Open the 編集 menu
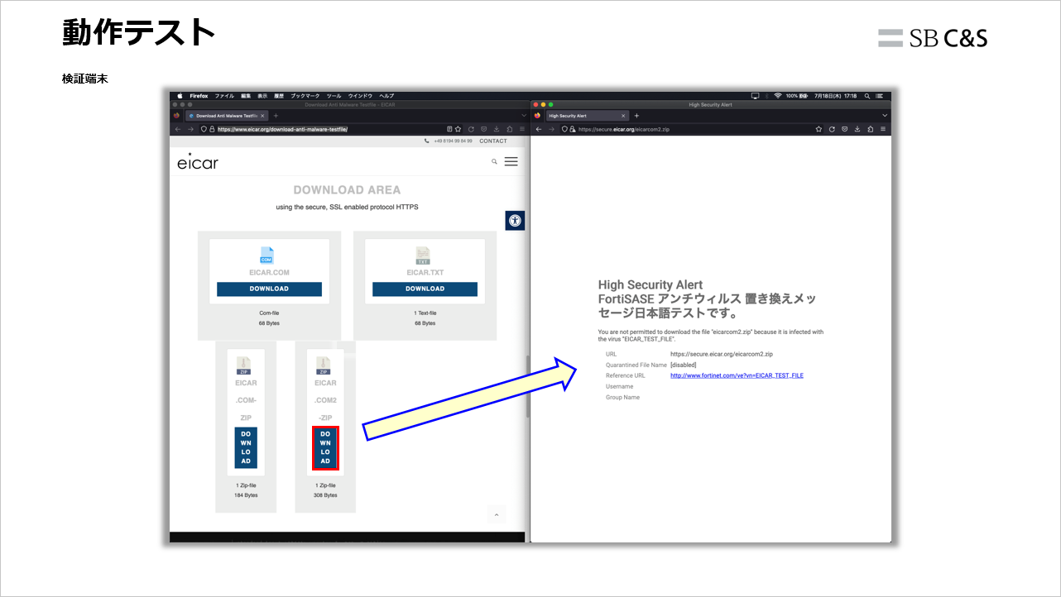The width and height of the screenshot is (1061, 597). [246, 96]
